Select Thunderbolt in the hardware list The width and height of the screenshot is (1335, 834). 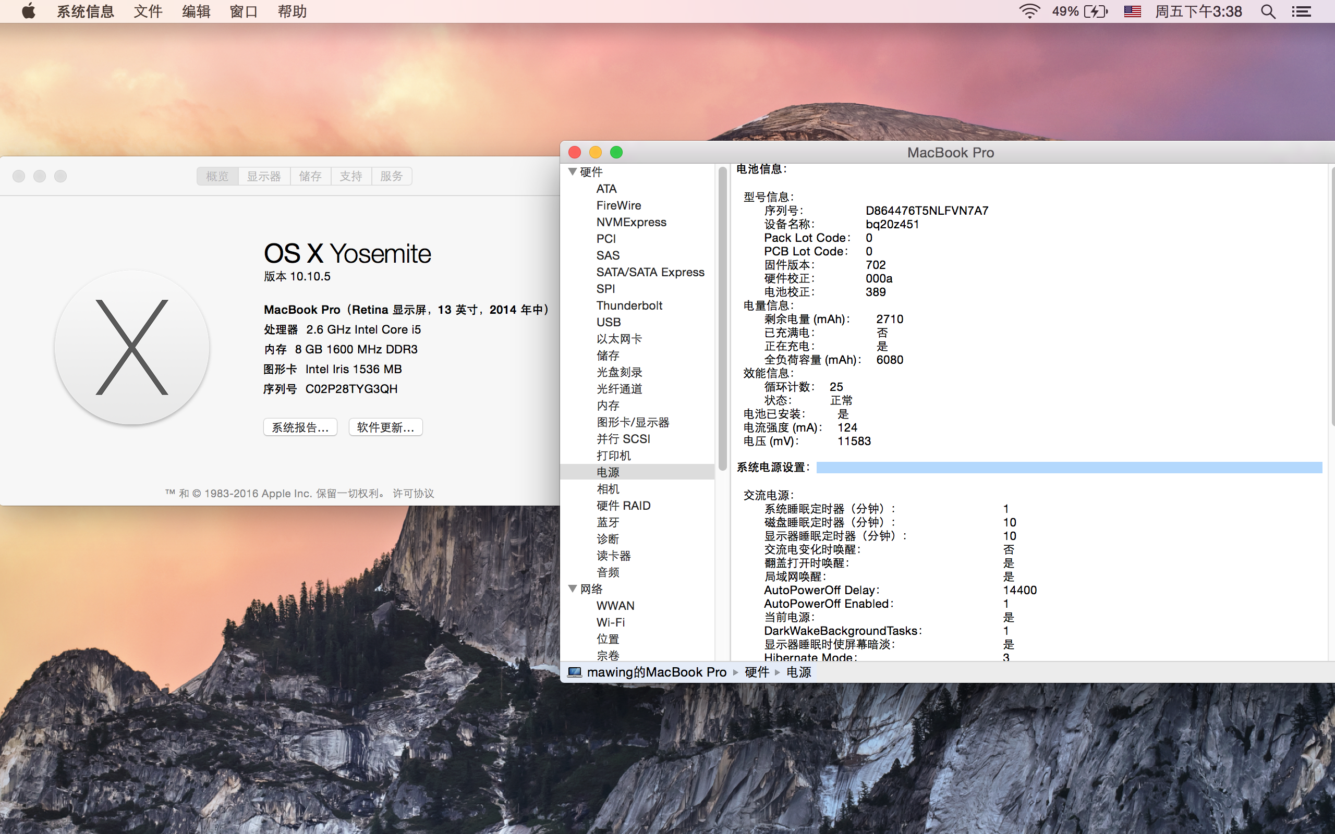pyautogui.click(x=629, y=305)
